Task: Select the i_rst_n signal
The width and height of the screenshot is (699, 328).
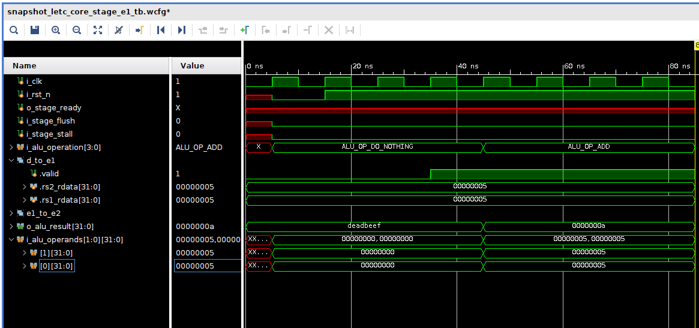Action: pyautogui.click(x=38, y=95)
